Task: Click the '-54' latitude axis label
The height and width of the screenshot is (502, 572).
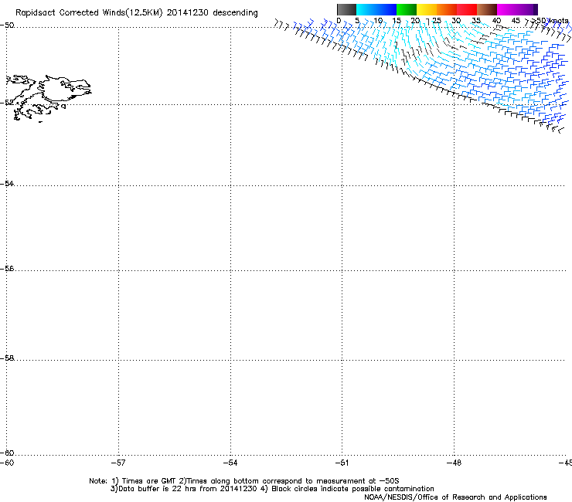Action: 7,183
